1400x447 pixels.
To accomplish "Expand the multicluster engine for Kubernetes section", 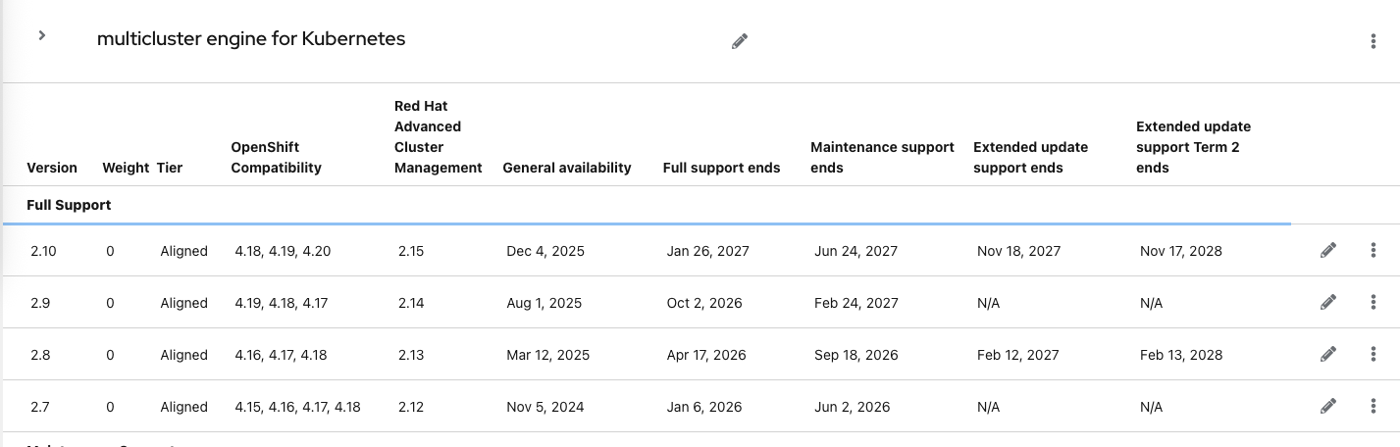I will click(42, 36).
